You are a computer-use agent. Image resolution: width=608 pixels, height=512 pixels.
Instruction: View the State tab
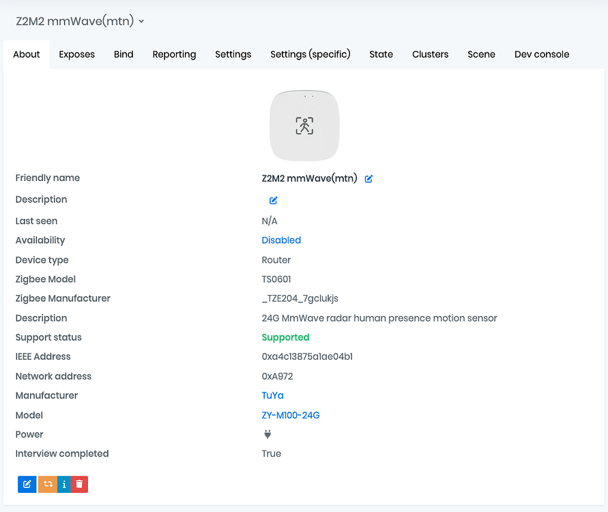tap(381, 55)
